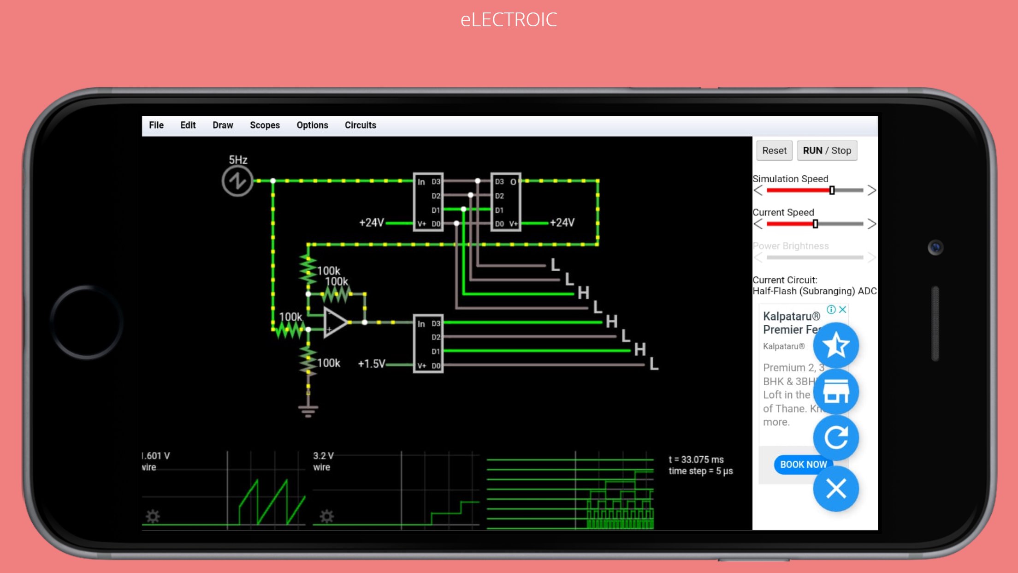Select the 5Hz signal source symbol

[238, 180]
